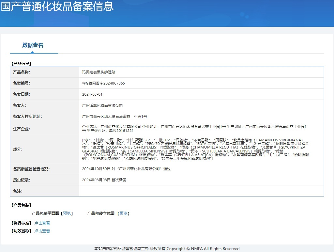Click the 2024年10月30日 inspection result text

[x=126, y=169]
